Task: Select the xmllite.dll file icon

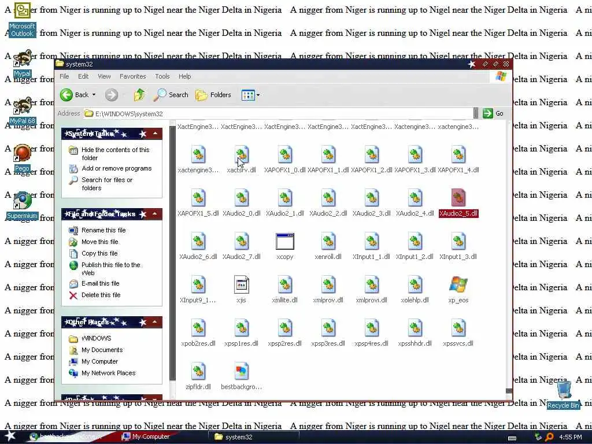Action: coord(284,284)
